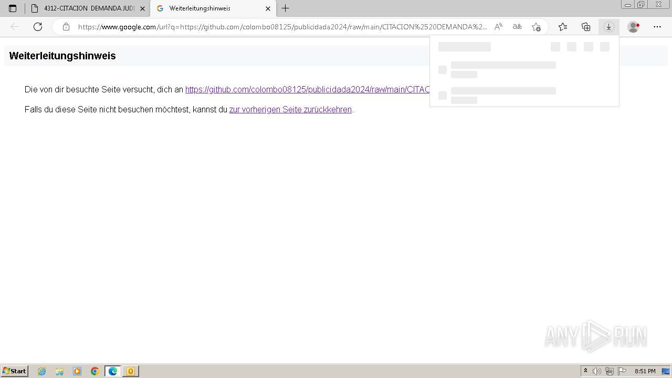Screen dimensions: 672x378
Task: Open the browser profile menu
Action: tap(634, 27)
